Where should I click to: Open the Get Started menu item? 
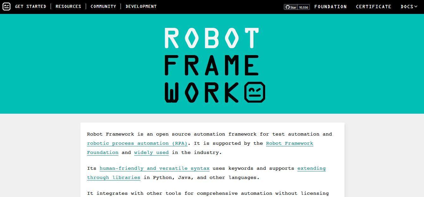pyautogui.click(x=31, y=6)
